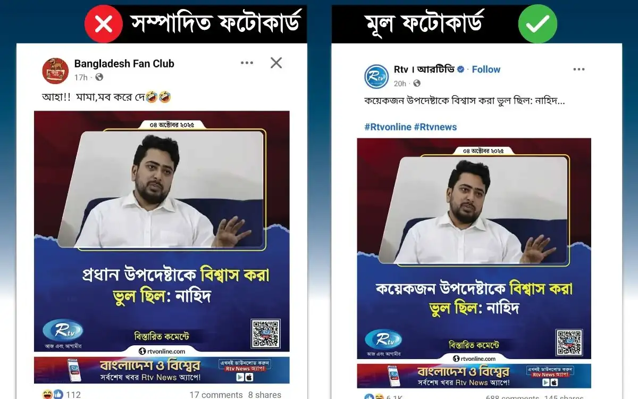Click Rtv News app banner on left post
Screen dimensions: 638x399
pos(162,370)
